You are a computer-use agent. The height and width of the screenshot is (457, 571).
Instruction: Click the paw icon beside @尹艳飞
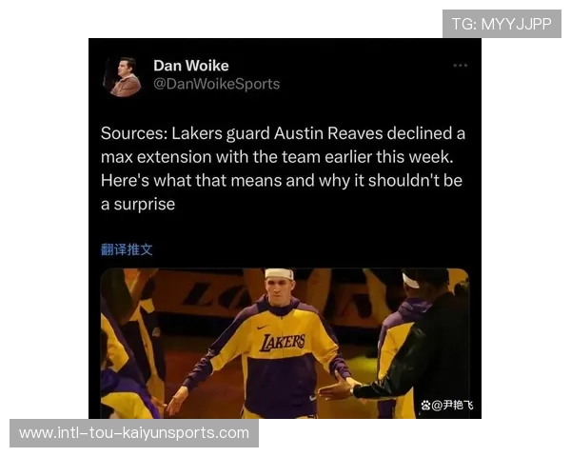tap(425, 405)
